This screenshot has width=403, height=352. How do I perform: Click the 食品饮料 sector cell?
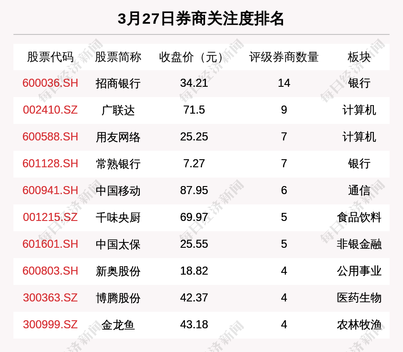(359, 217)
